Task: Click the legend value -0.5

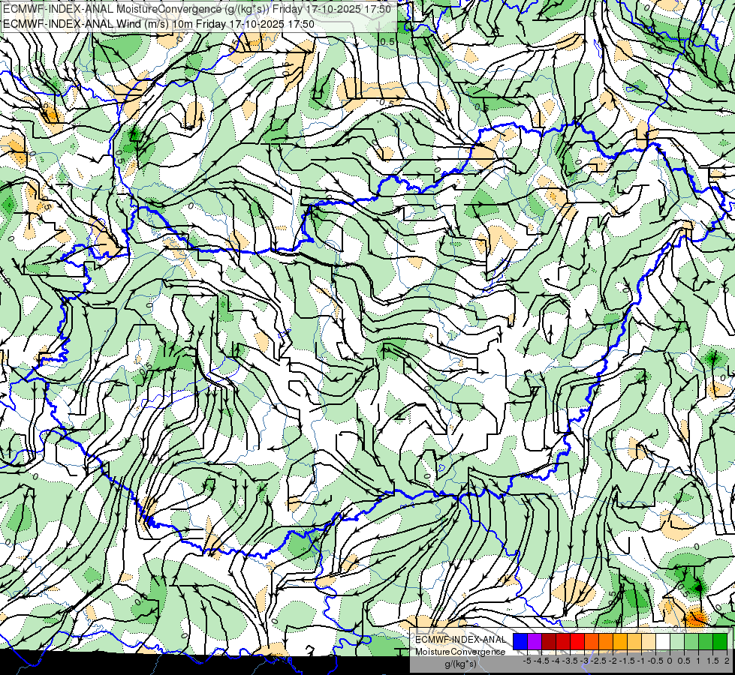Action: pos(655,661)
